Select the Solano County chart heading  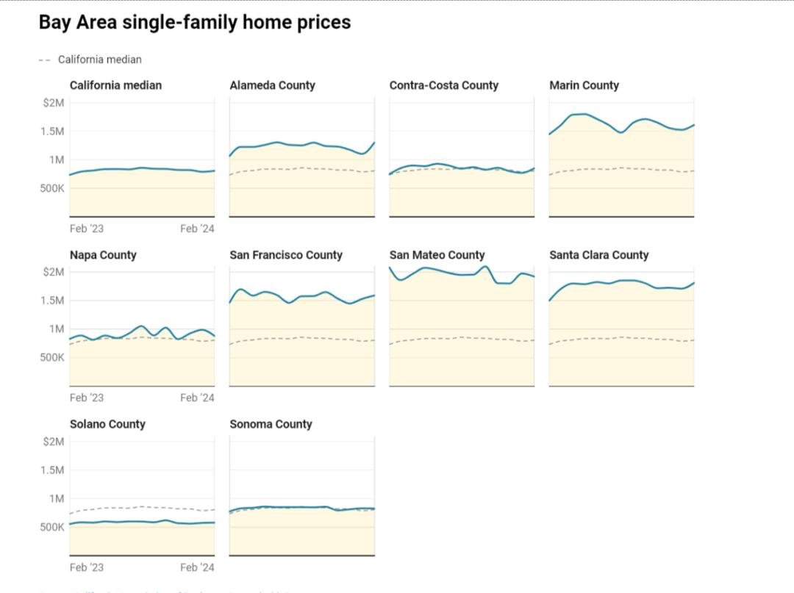tap(107, 424)
